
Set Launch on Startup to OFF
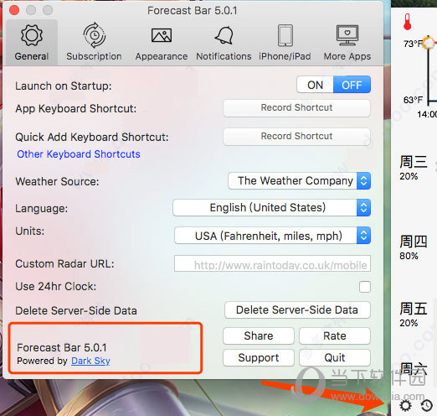pyautogui.click(x=352, y=85)
